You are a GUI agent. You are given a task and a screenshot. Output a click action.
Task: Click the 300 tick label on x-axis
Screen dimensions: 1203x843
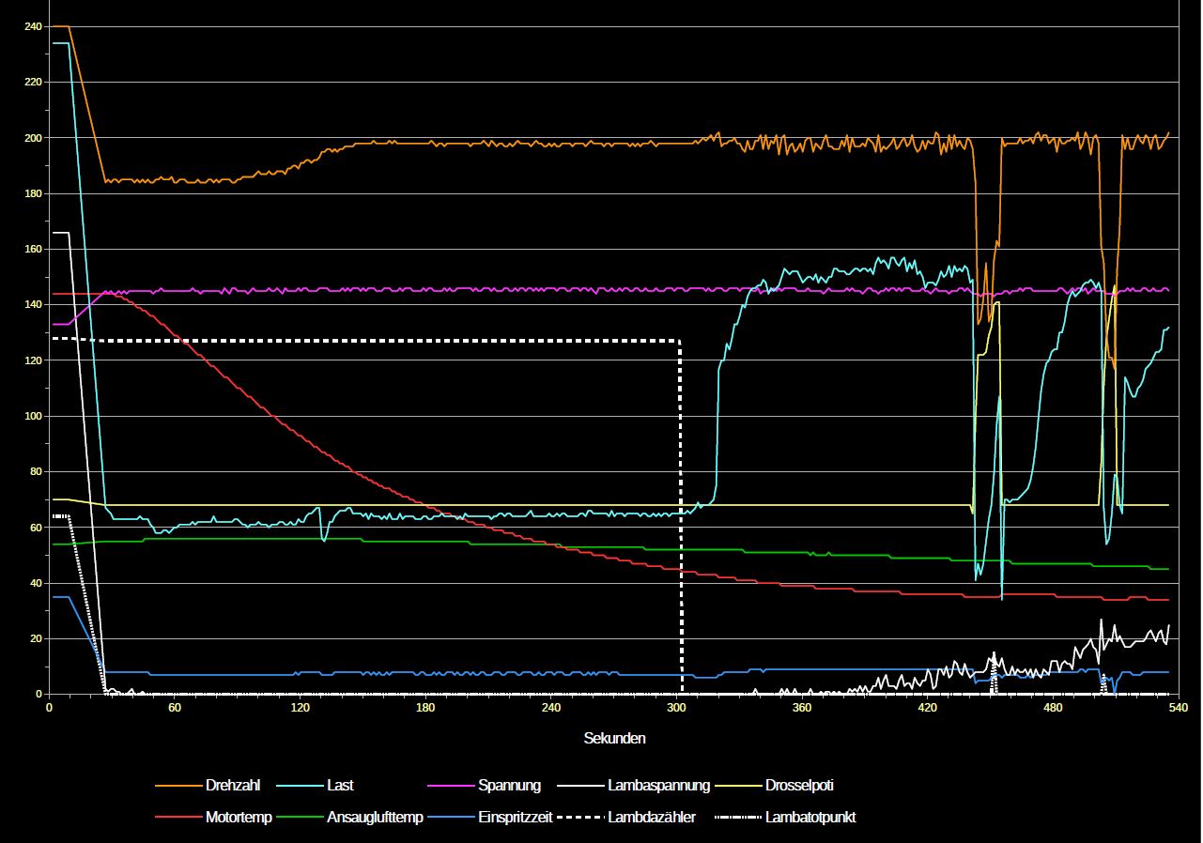click(676, 708)
